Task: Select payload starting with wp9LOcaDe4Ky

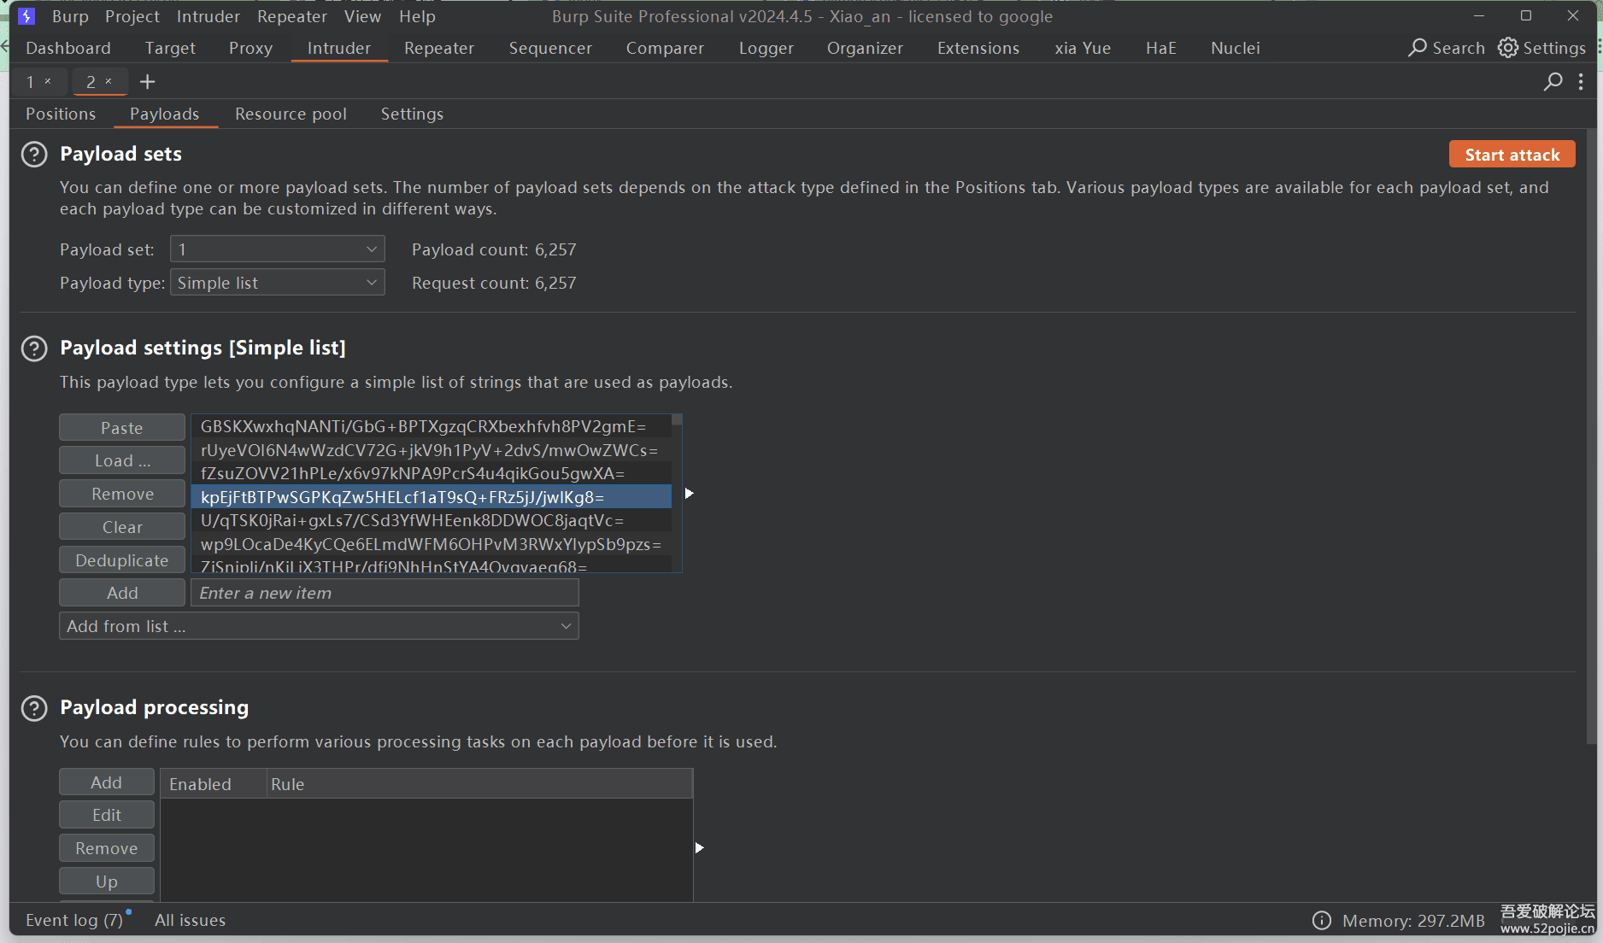Action: coord(432,544)
